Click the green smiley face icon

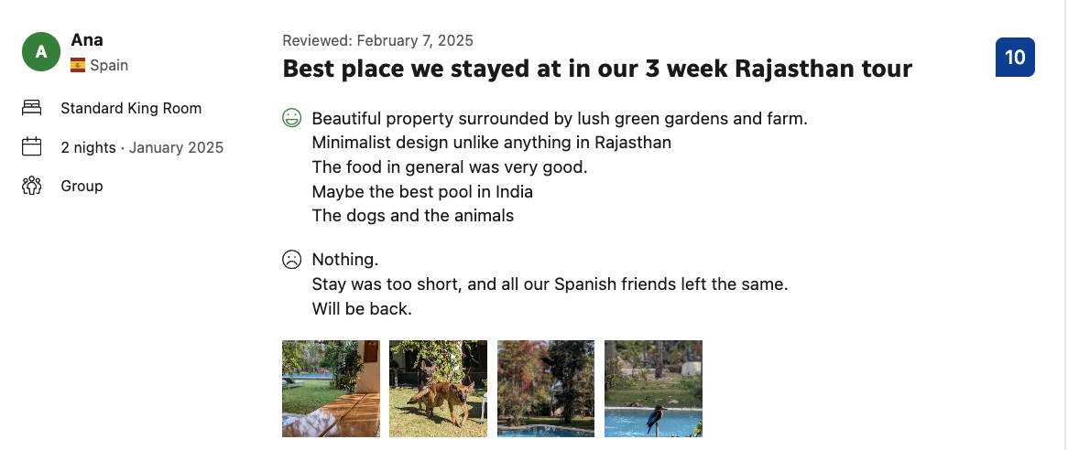tap(292, 118)
